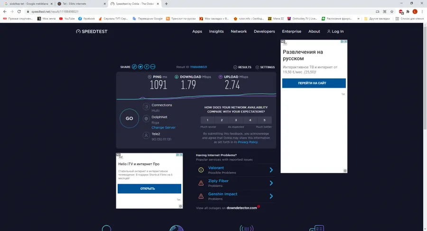Open downdetector.com link

pyautogui.click(x=242, y=208)
